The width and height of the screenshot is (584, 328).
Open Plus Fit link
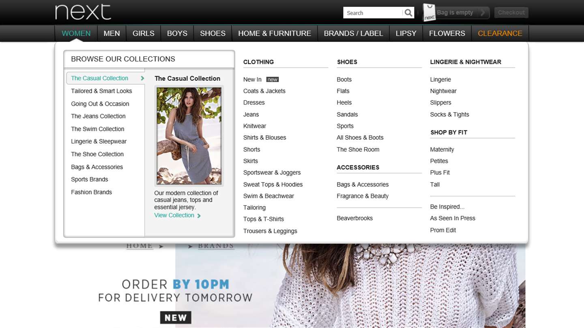tap(440, 173)
